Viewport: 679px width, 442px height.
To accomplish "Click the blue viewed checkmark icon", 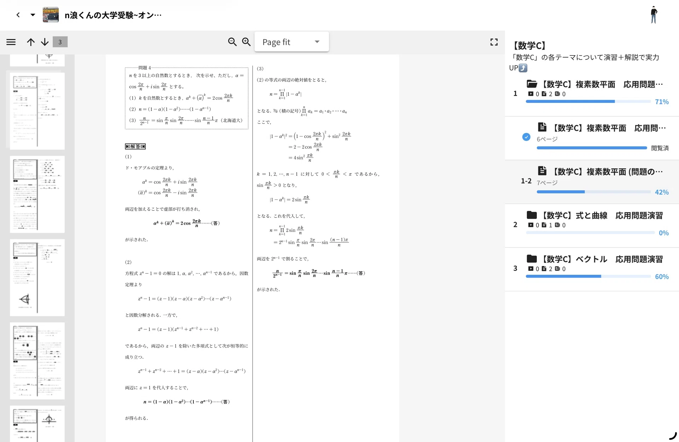I will click(526, 137).
